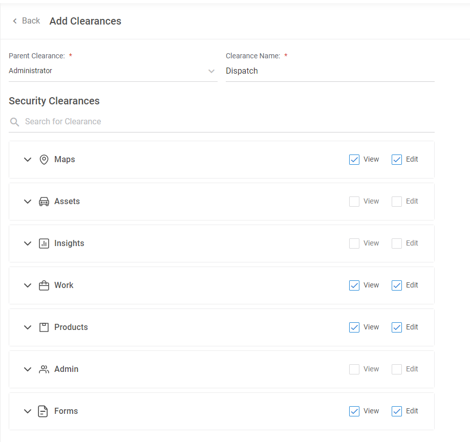Uncheck Edit checkbox for Maps
The width and height of the screenshot is (470, 442).
(397, 160)
